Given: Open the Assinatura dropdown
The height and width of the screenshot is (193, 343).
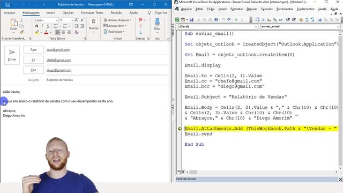Looking at the screenshot, I should tap(114, 32).
